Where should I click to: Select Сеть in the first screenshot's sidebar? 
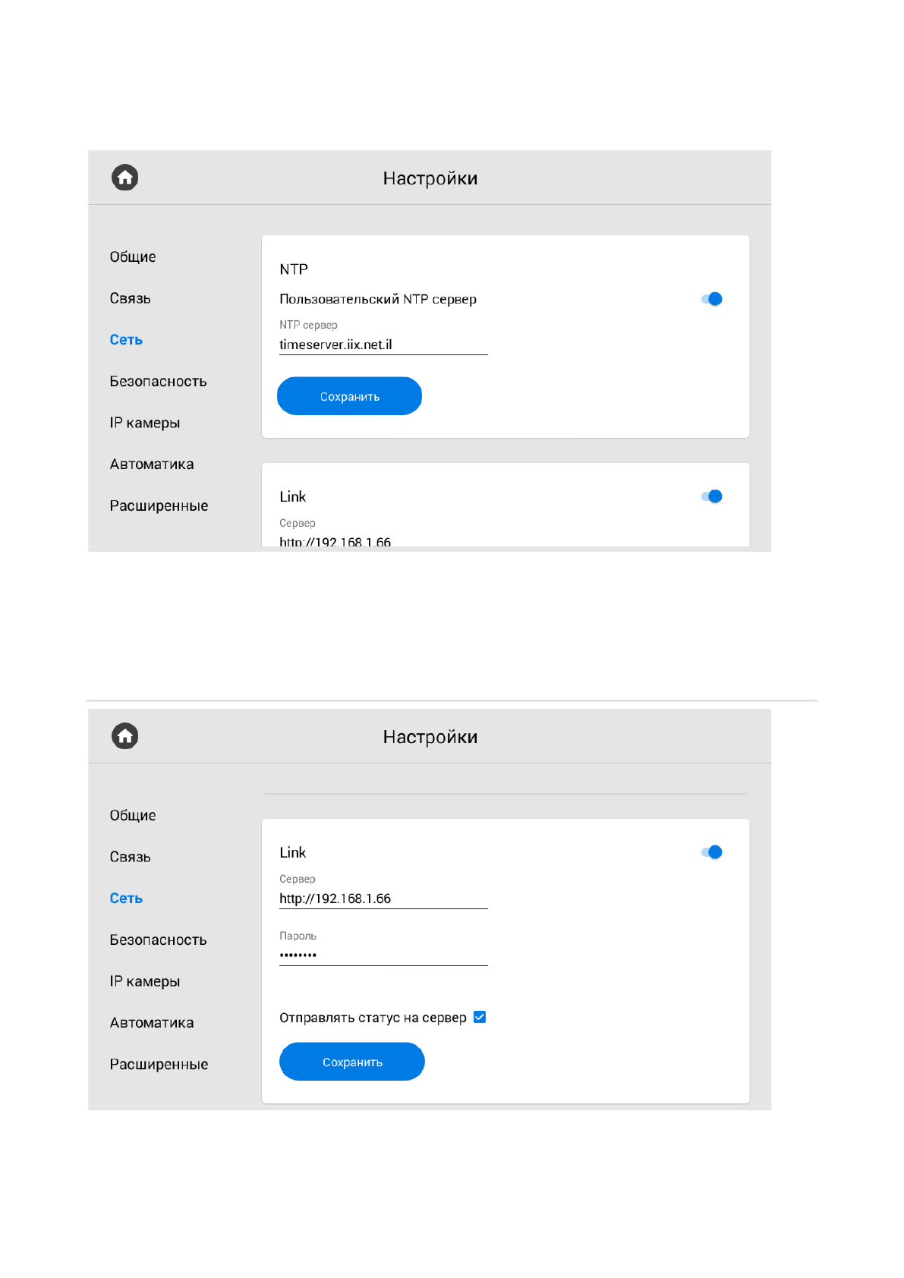(126, 340)
